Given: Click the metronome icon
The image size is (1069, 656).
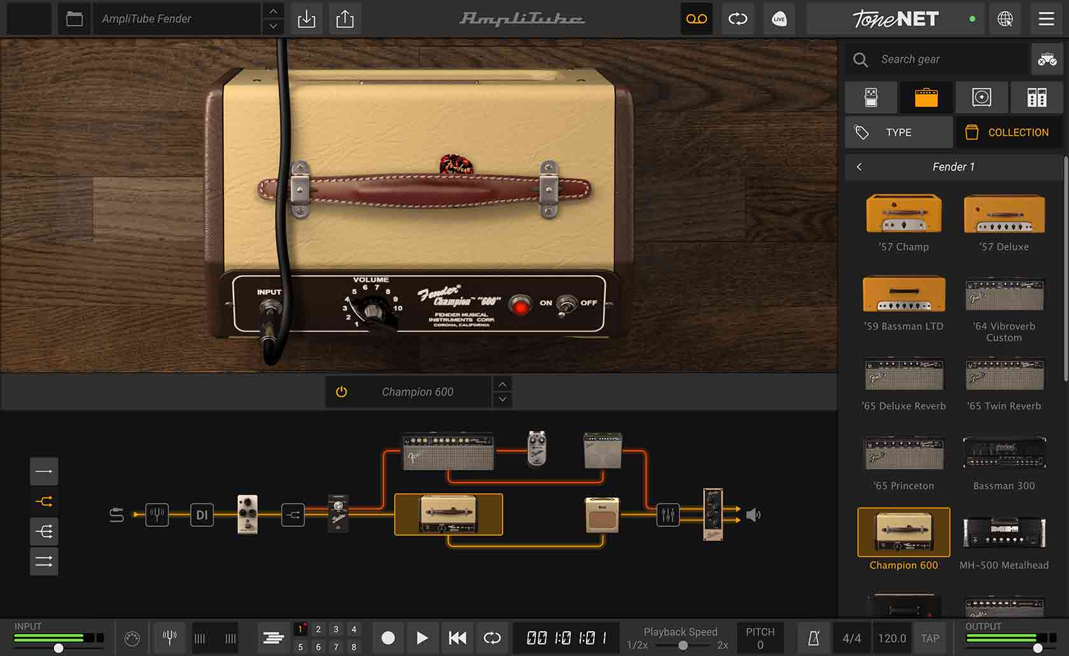Looking at the screenshot, I should [813, 638].
